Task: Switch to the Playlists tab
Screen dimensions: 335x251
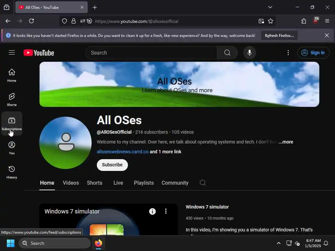Action: 144,183
